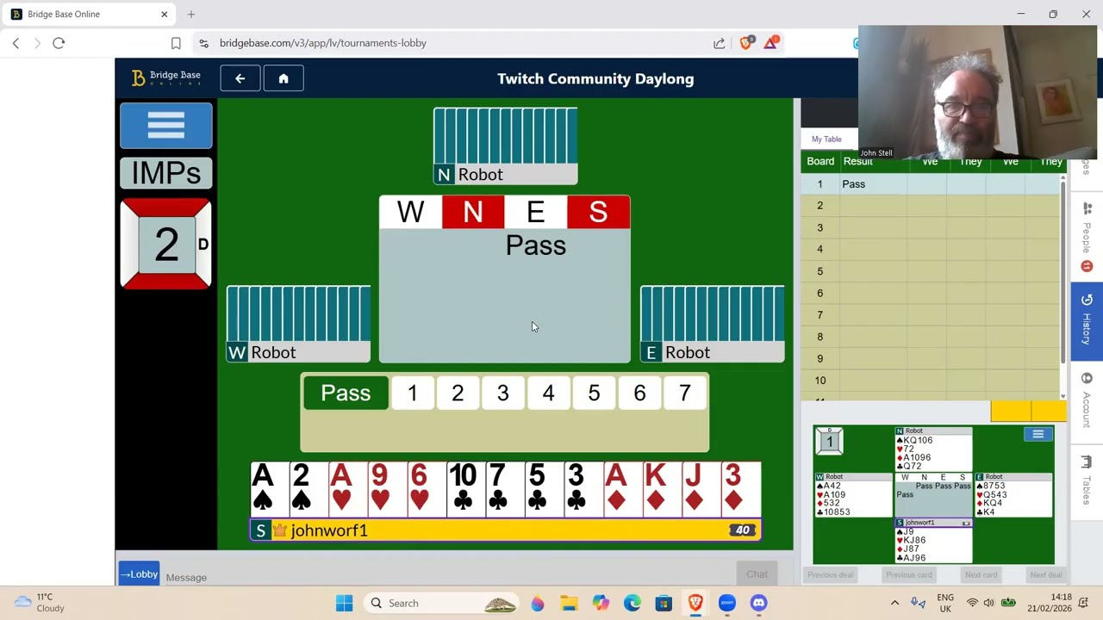Choose bid level 4
1103x620 pixels.
coord(548,394)
